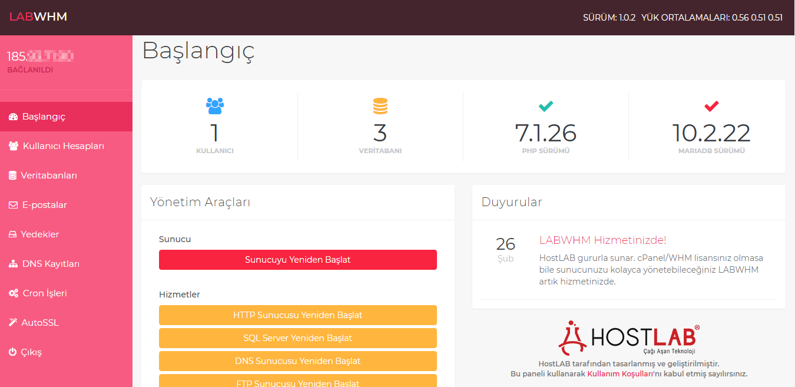Click the VERİTABANI label
The image size is (795, 387).
[380, 151]
